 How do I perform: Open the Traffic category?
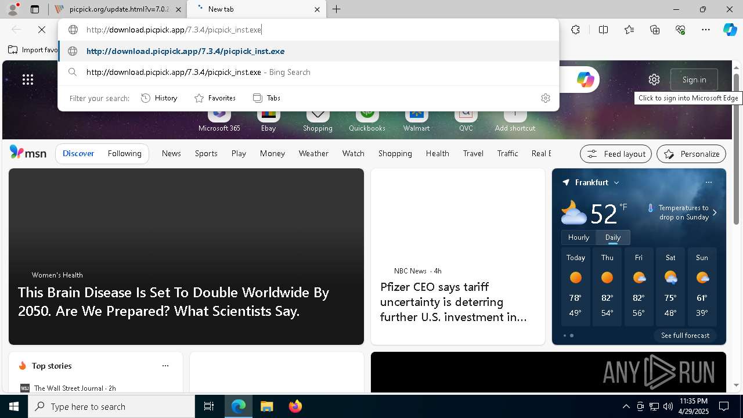(x=507, y=153)
